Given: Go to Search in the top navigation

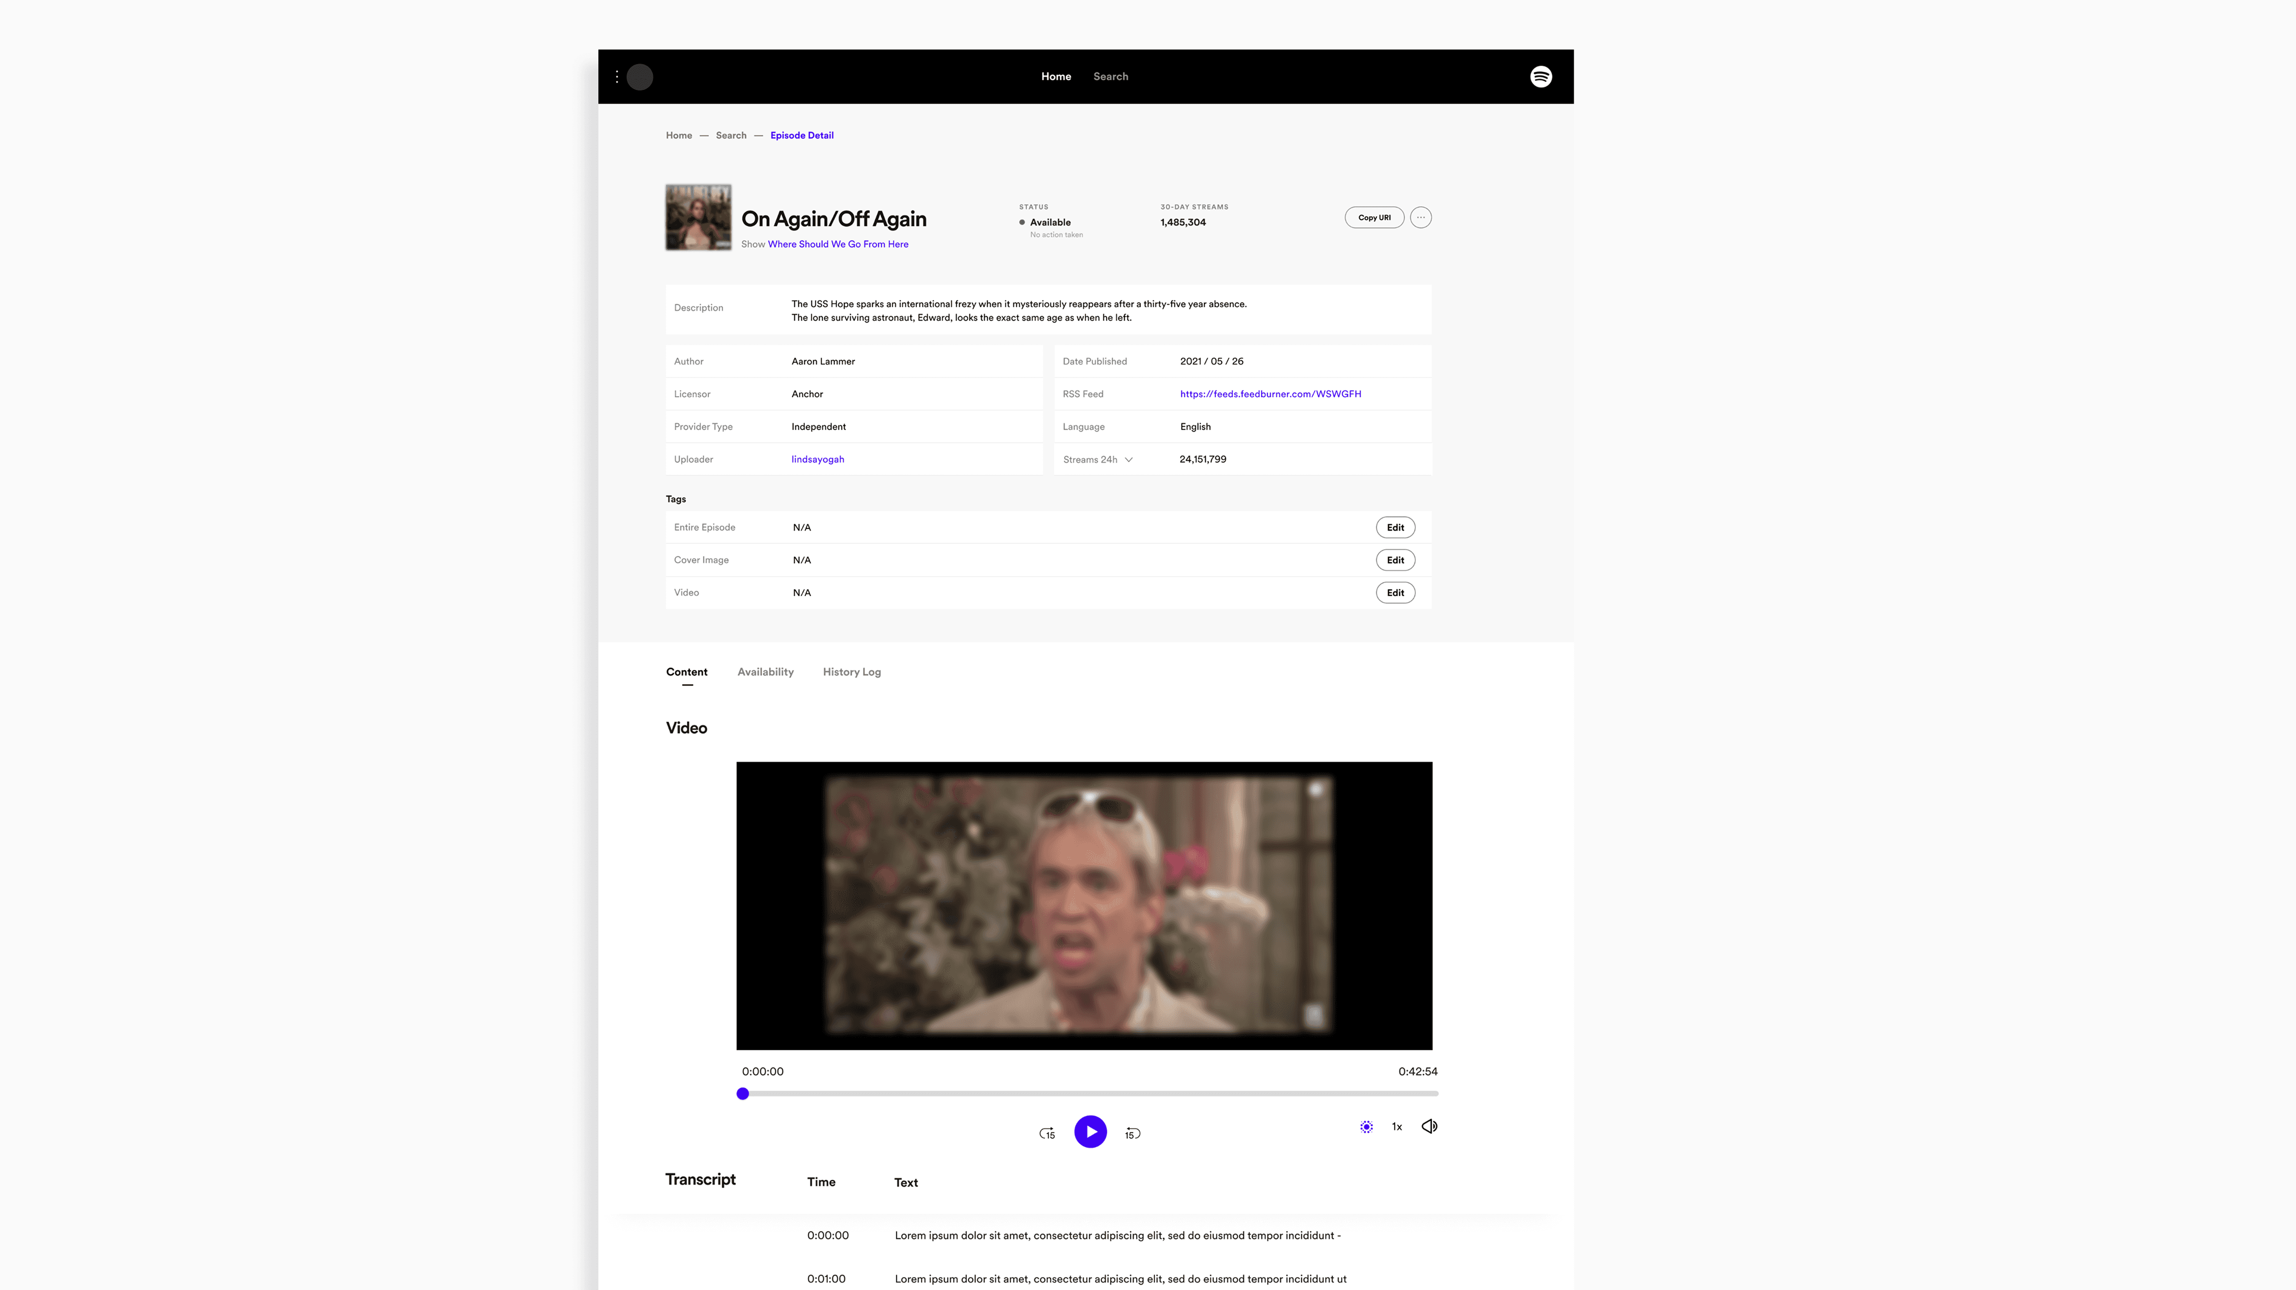Looking at the screenshot, I should coord(1111,77).
